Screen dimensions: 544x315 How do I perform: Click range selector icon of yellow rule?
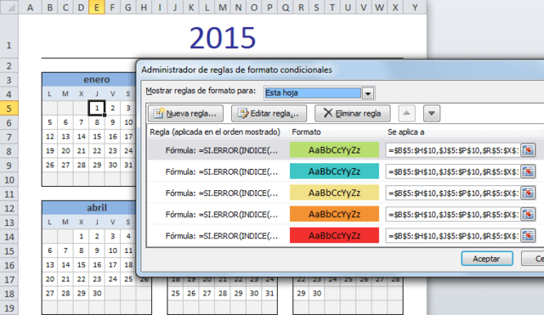pyautogui.click(x=528, y=193)
